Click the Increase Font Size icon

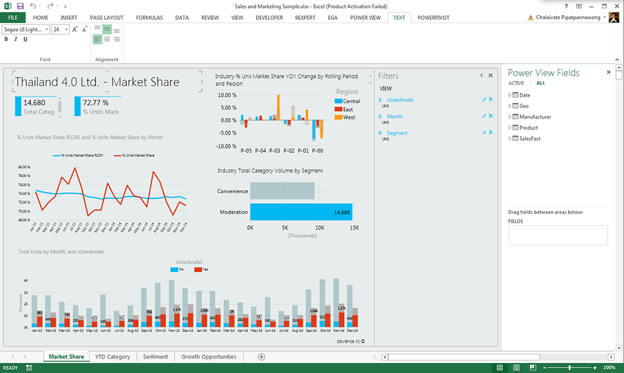pyautogui.click(x=76, y=29)
